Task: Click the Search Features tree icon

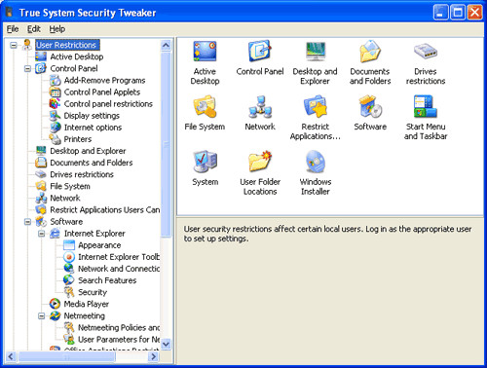Action: (x=69, y=280)
